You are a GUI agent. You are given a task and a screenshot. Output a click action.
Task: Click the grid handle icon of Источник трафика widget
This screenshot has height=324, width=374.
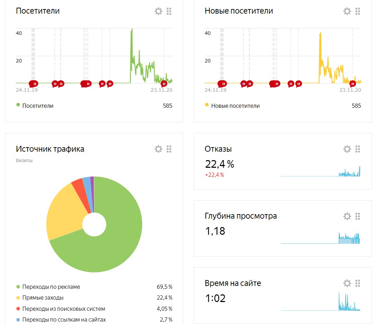point(169,149)
